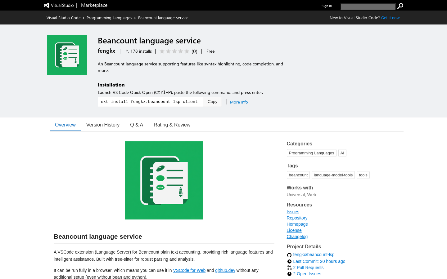Click the 178 installs text

point(141,51)
